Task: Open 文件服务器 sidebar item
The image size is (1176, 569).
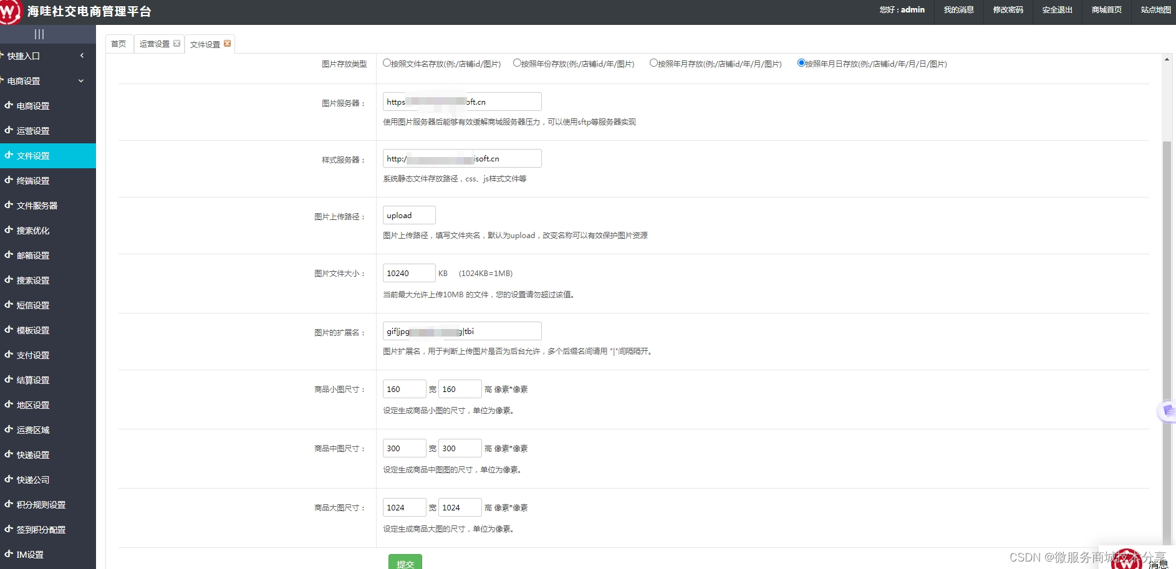Action: (48, 206)
